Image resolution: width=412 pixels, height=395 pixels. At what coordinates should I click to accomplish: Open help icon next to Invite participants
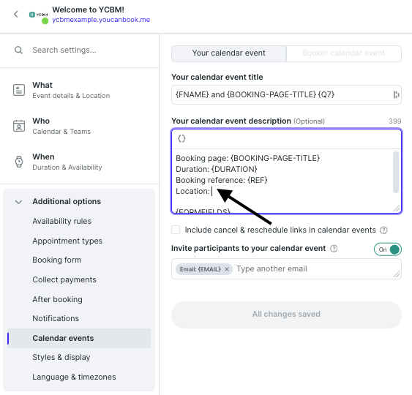coord(334,249)
